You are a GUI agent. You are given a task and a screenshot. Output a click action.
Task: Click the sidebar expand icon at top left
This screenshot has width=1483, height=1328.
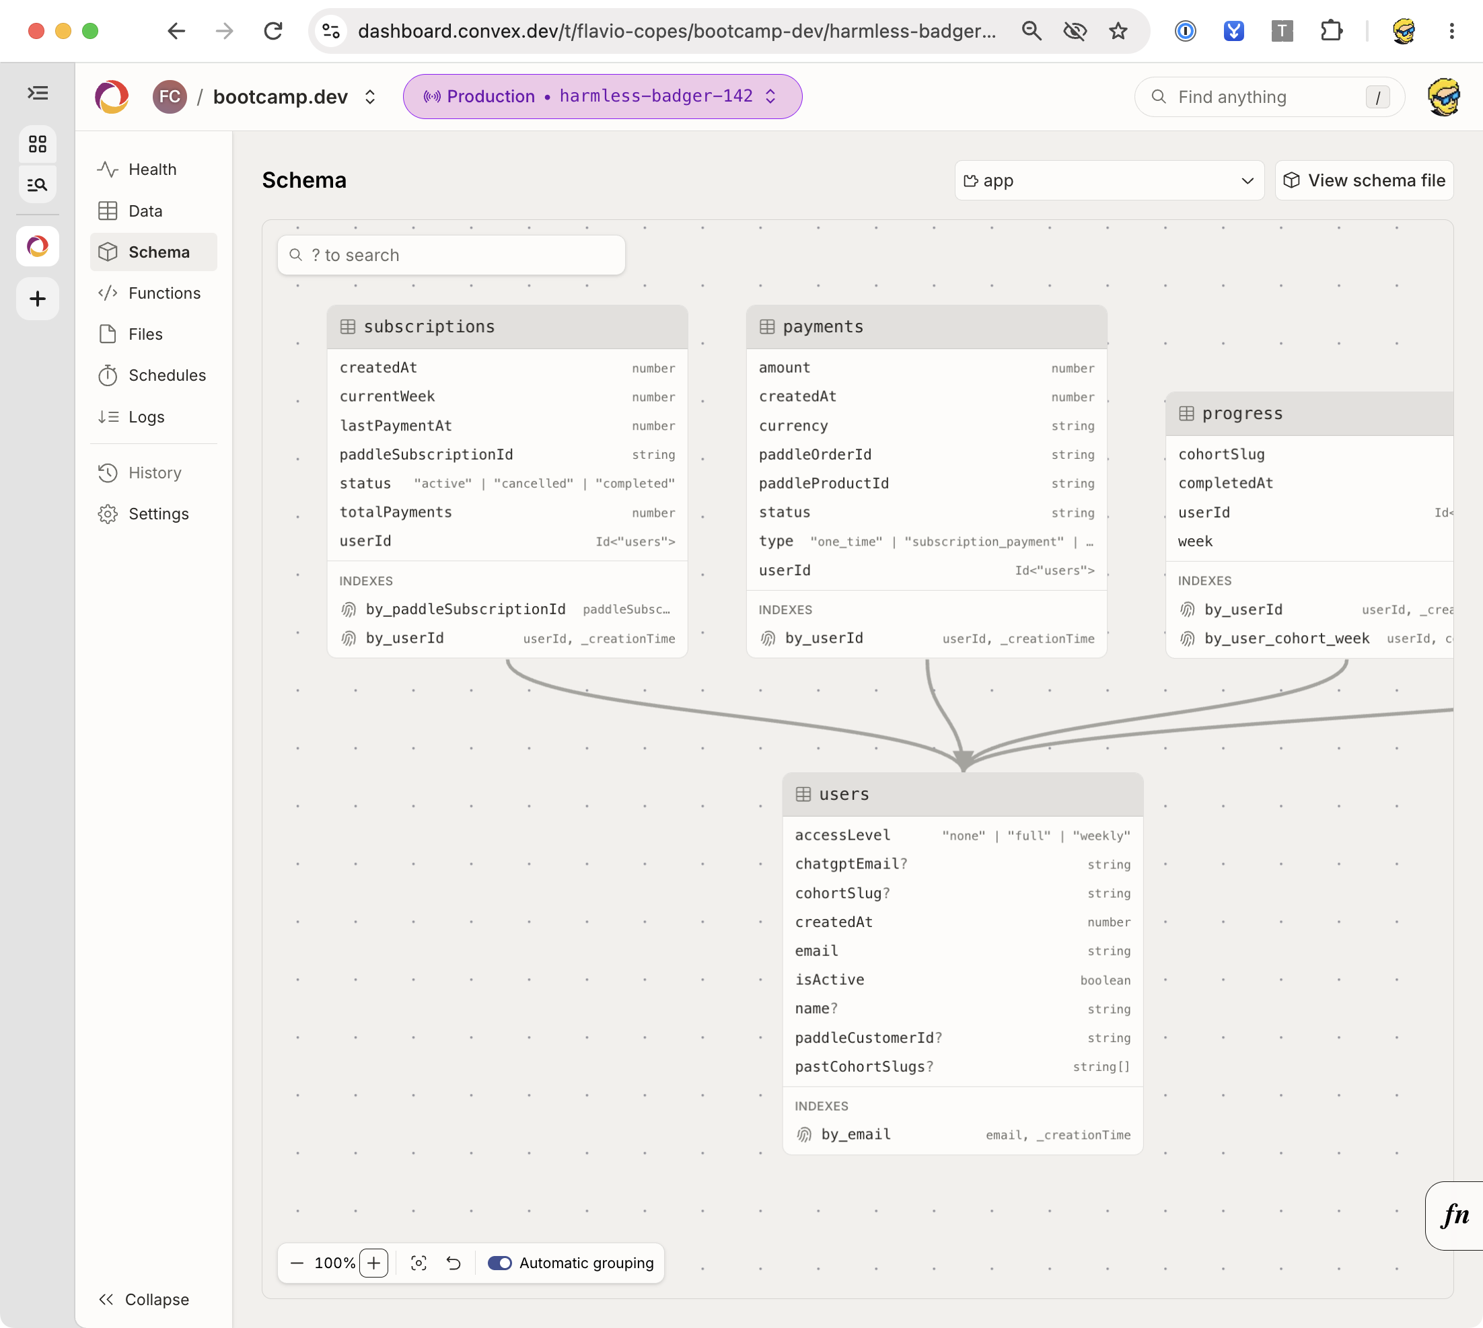pos(38,94)
